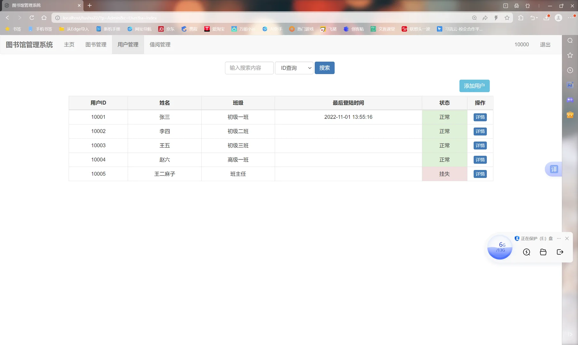Click the search magnifier icon in the sidebar
Viewport: 578px width, 345px height.
pyautogui.click(x=570, y=41)
